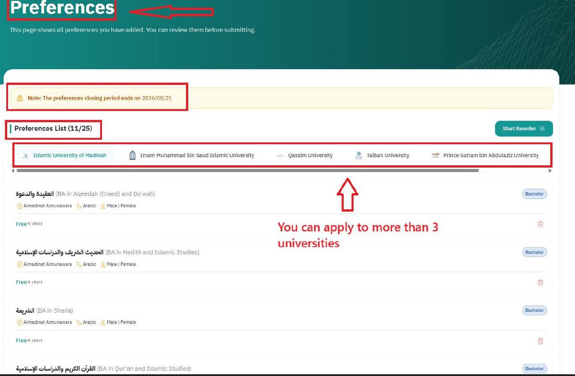This screenshot has height=376, width=575.
Task: Click the preferences closing period note text
Action: (x=100, y=98)
